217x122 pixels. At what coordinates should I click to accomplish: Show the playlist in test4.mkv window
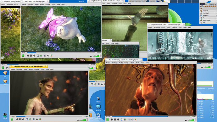click(45, 56)
